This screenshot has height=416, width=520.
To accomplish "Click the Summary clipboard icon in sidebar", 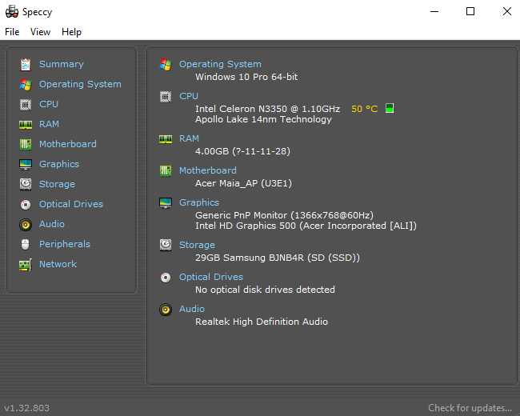I will coord(26,64).
